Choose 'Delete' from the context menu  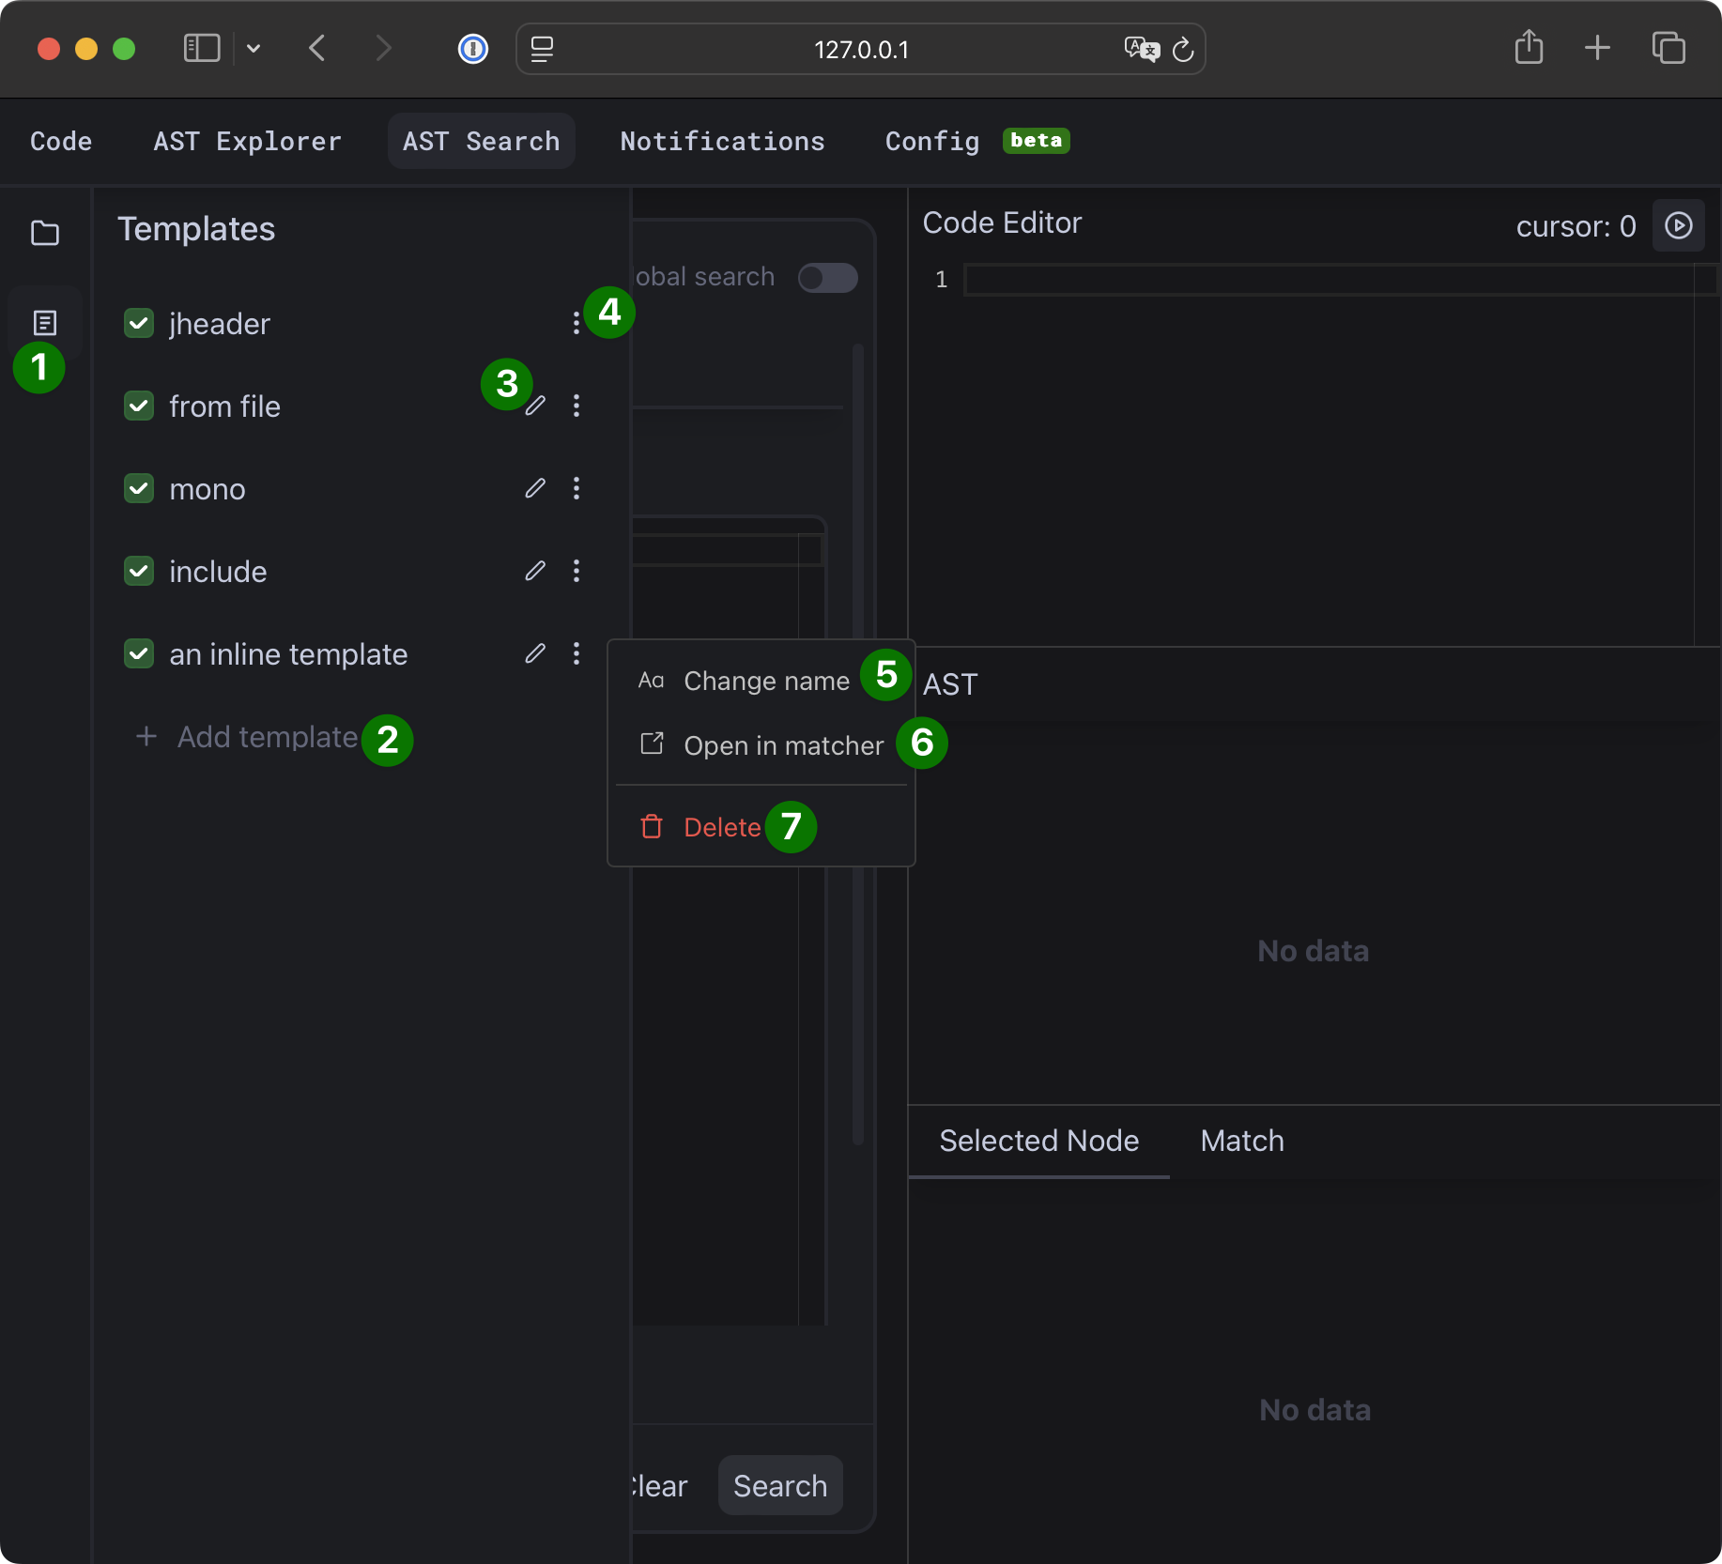click(761, 827)
